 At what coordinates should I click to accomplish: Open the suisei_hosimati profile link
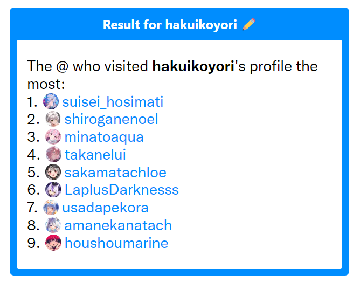[x=113, y=102]
